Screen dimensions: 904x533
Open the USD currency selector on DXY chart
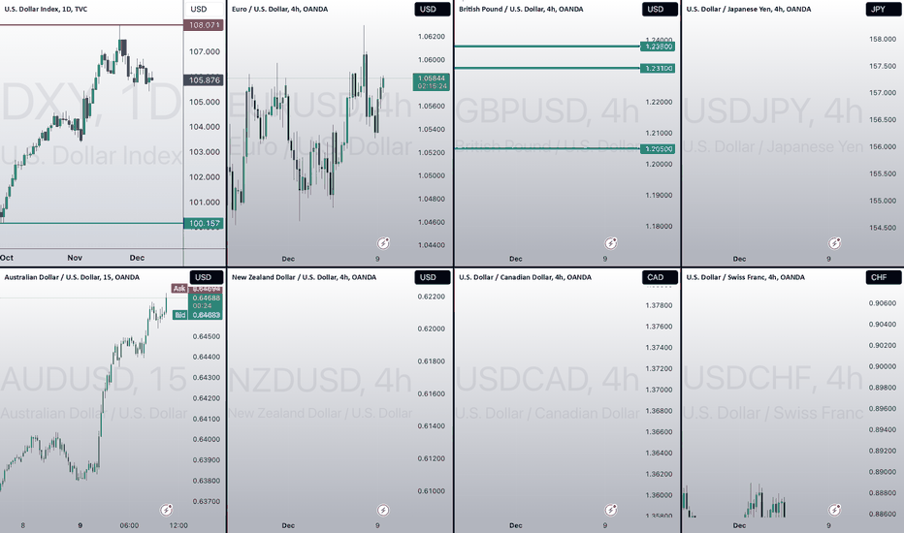click(x=205, y=10)
